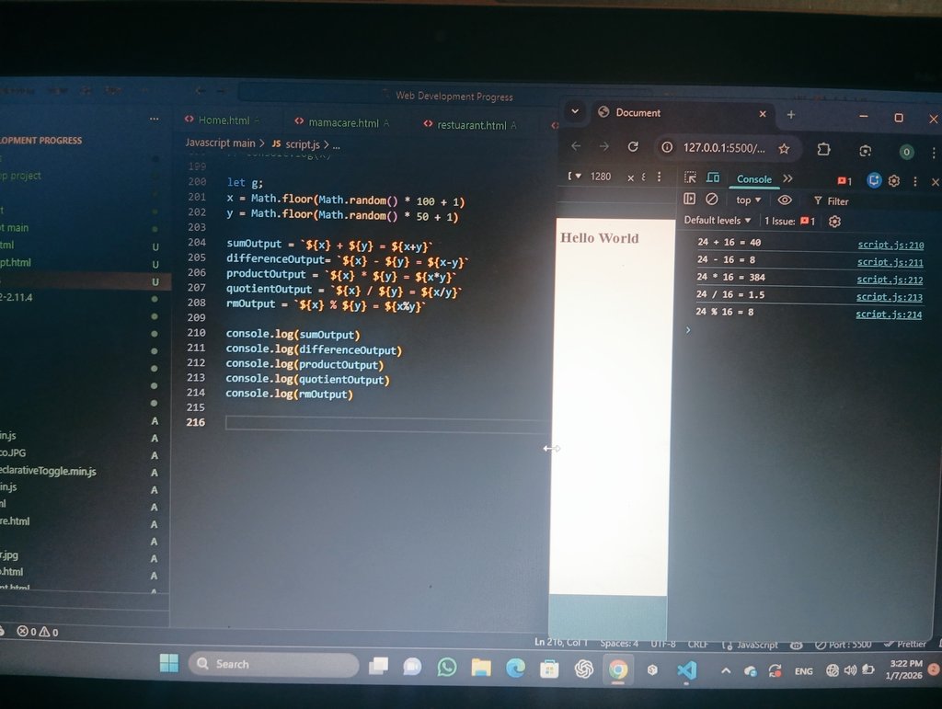Screen dimensions: 942x709
Task: Toggle the device toolbar icon in DevTools
Action: point(713,177)
